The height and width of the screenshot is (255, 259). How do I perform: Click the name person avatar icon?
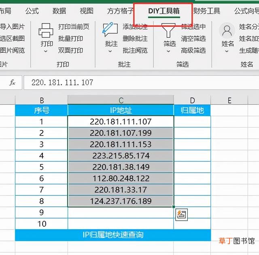(227, 31)
